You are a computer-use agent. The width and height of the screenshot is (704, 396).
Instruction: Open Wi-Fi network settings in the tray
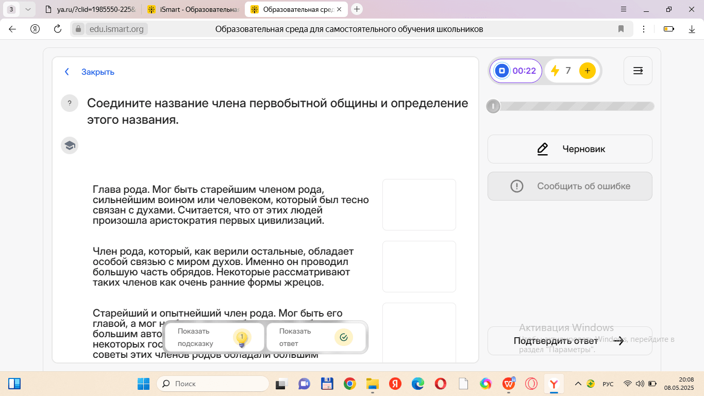628,384
